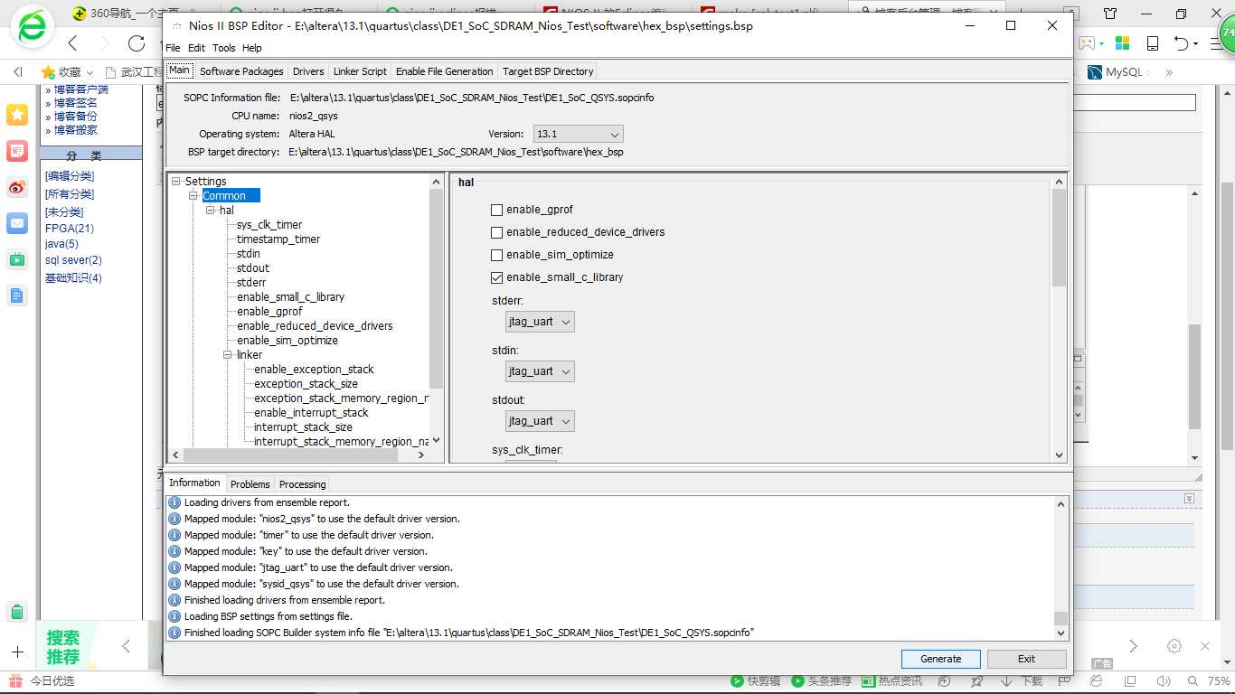
Task: Select sys_clk_timer in settings tree
Action: pos(269,225)
